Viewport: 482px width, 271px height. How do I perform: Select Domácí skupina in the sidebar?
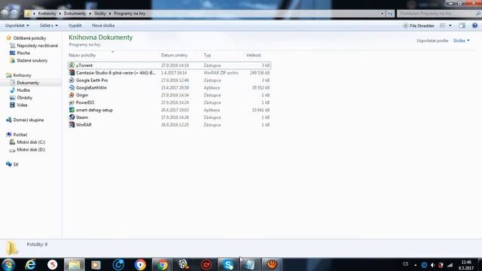[x=29, y=120]
